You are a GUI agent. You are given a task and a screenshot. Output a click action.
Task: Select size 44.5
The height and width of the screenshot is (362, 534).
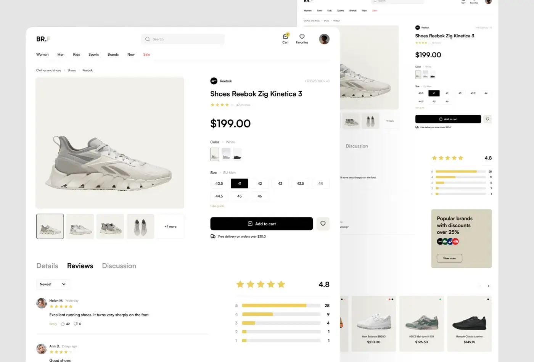click(x=219, y=196)
